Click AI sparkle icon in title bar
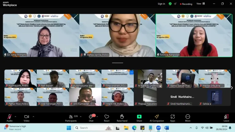Image resolution: width=235 pixels, height=132 pixels. coord(175,4)
